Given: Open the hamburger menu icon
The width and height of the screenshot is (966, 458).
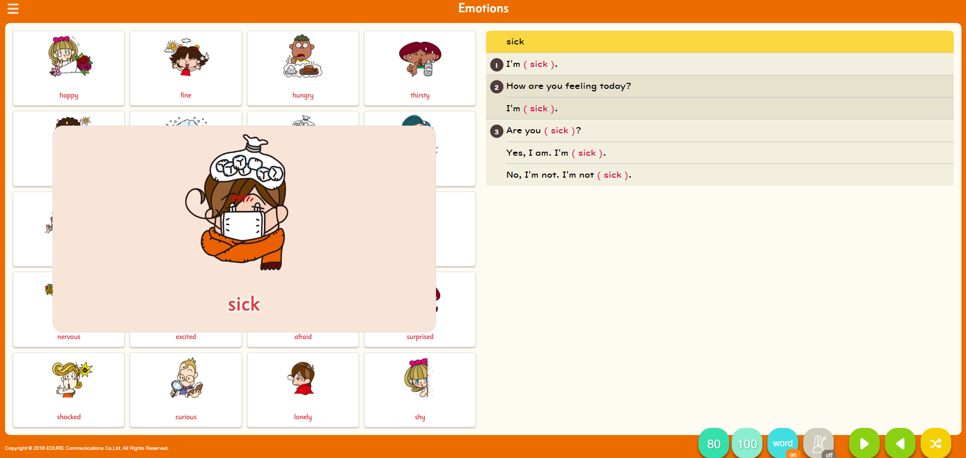Looking at the screenshot, I should pos(13,9).
